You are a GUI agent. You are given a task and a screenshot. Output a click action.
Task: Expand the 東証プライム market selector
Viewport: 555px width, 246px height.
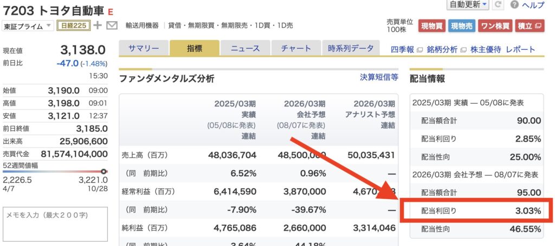28,26
